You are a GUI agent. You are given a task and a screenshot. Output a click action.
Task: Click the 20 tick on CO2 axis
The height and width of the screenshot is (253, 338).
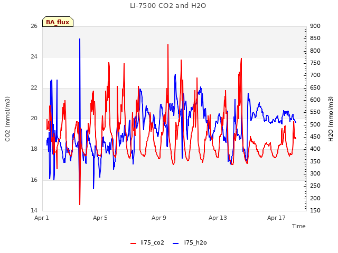click(34, 118)
